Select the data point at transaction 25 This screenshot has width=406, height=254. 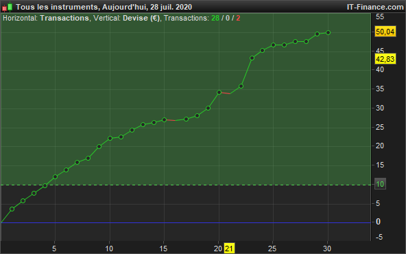(x=273, y=45)
